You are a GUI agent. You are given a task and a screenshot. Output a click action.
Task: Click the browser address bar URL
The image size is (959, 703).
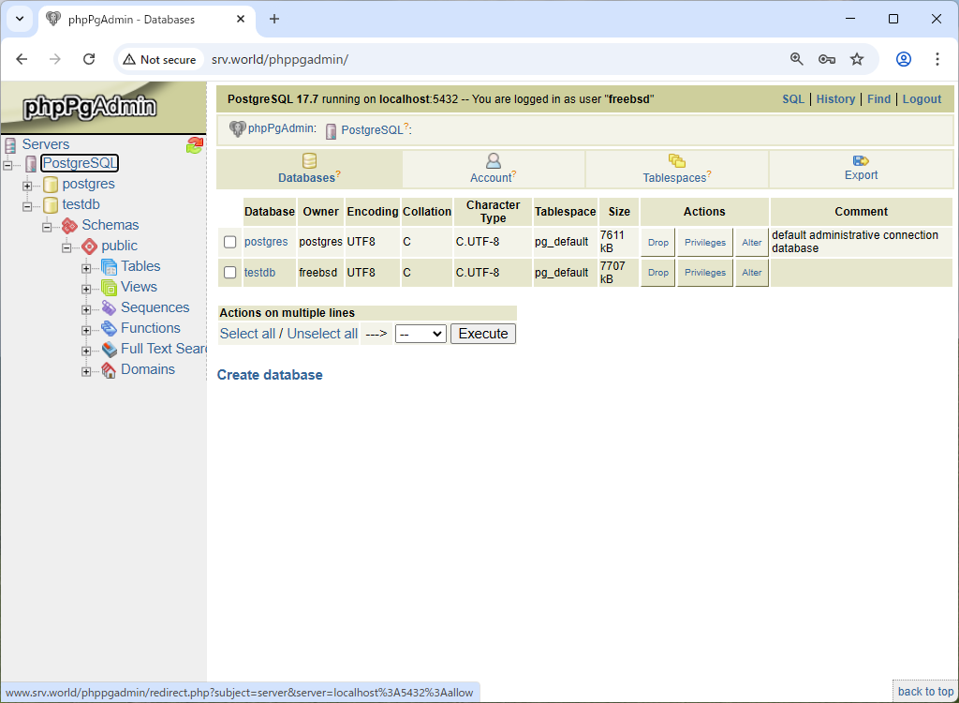[280, 59]
